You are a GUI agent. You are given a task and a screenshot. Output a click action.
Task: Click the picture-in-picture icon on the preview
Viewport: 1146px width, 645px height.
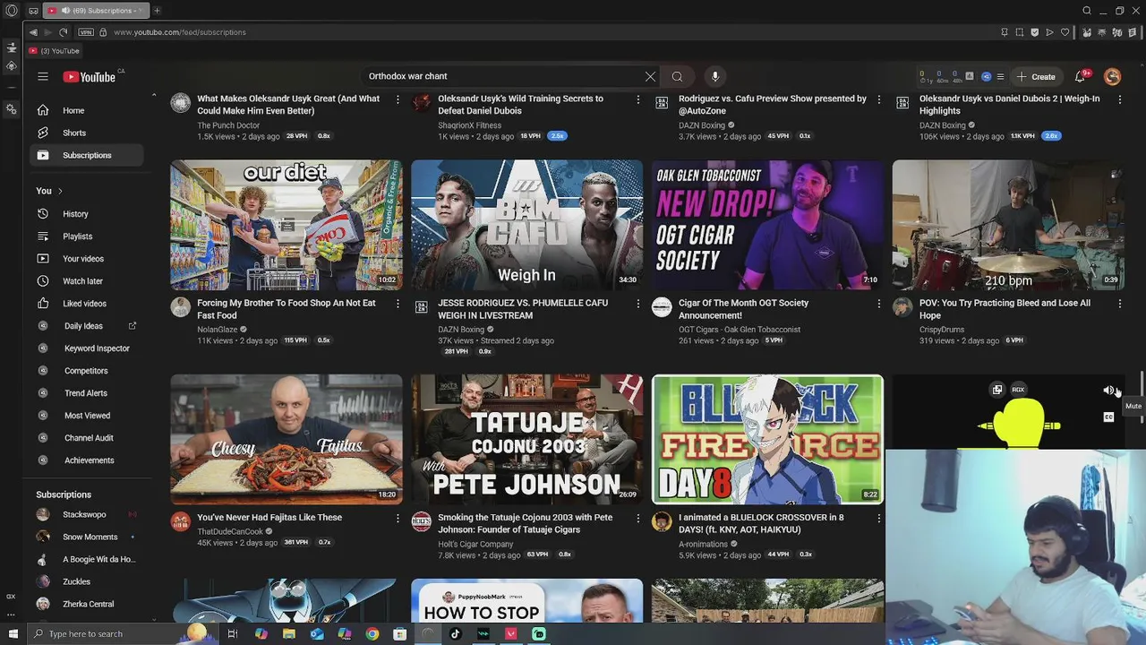tap(996, 390)
